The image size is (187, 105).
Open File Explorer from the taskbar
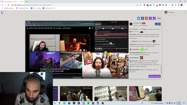[55, 103]
